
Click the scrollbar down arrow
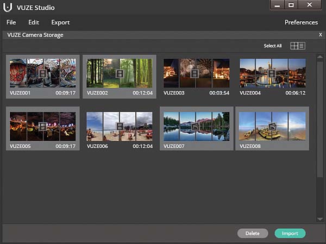(x=320, y=219)
